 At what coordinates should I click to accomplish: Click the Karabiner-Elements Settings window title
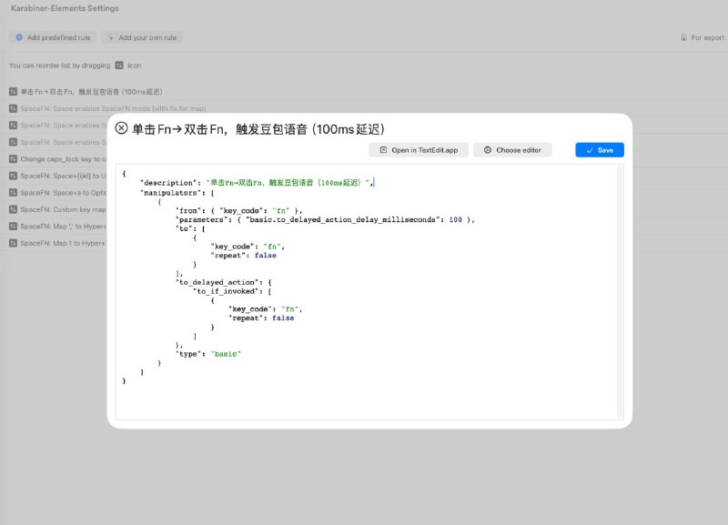[x=65, y=8]
